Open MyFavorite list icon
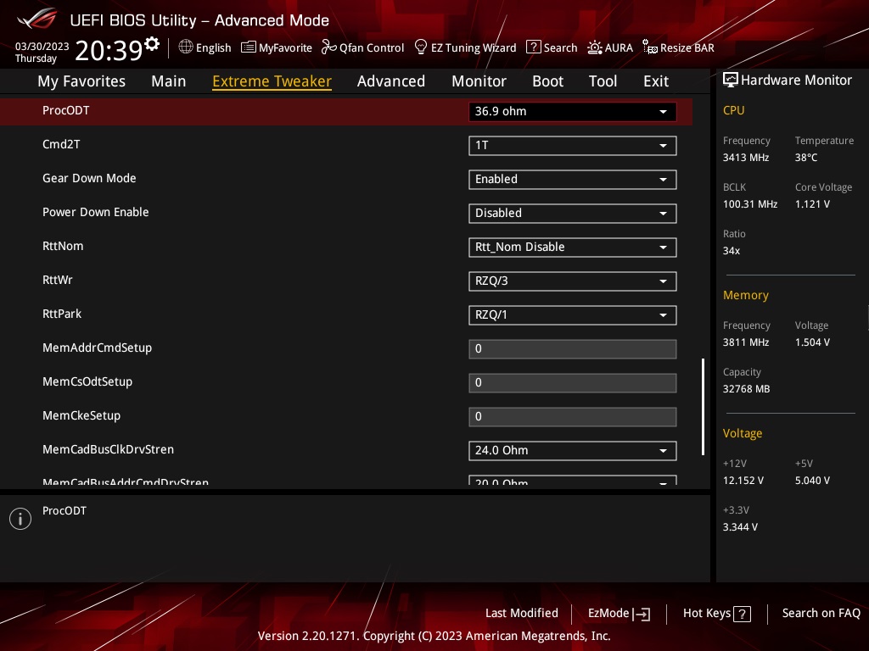Viewport: 869px width, 651px height. [249, 47]
